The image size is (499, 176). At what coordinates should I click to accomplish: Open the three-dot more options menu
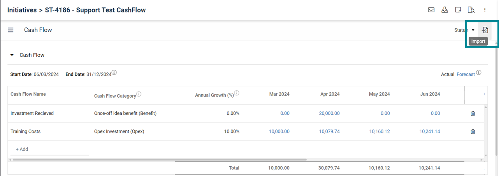485,10
